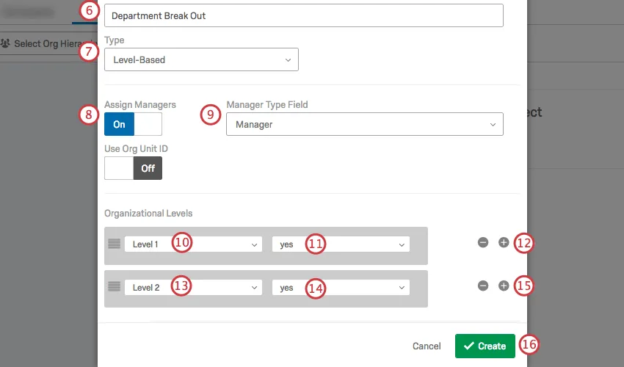624x367 pixels.
Task: Open the yes dropdown in Level 2 row
Action: tap(341, 288)
